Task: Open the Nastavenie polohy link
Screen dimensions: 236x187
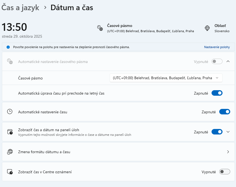Action: coord(217,47)
